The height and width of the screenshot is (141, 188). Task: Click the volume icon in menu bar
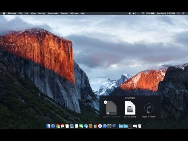tap(134, 13)
